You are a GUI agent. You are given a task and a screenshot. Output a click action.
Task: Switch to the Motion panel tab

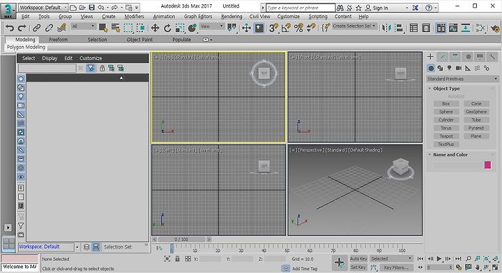click(468, 57)
